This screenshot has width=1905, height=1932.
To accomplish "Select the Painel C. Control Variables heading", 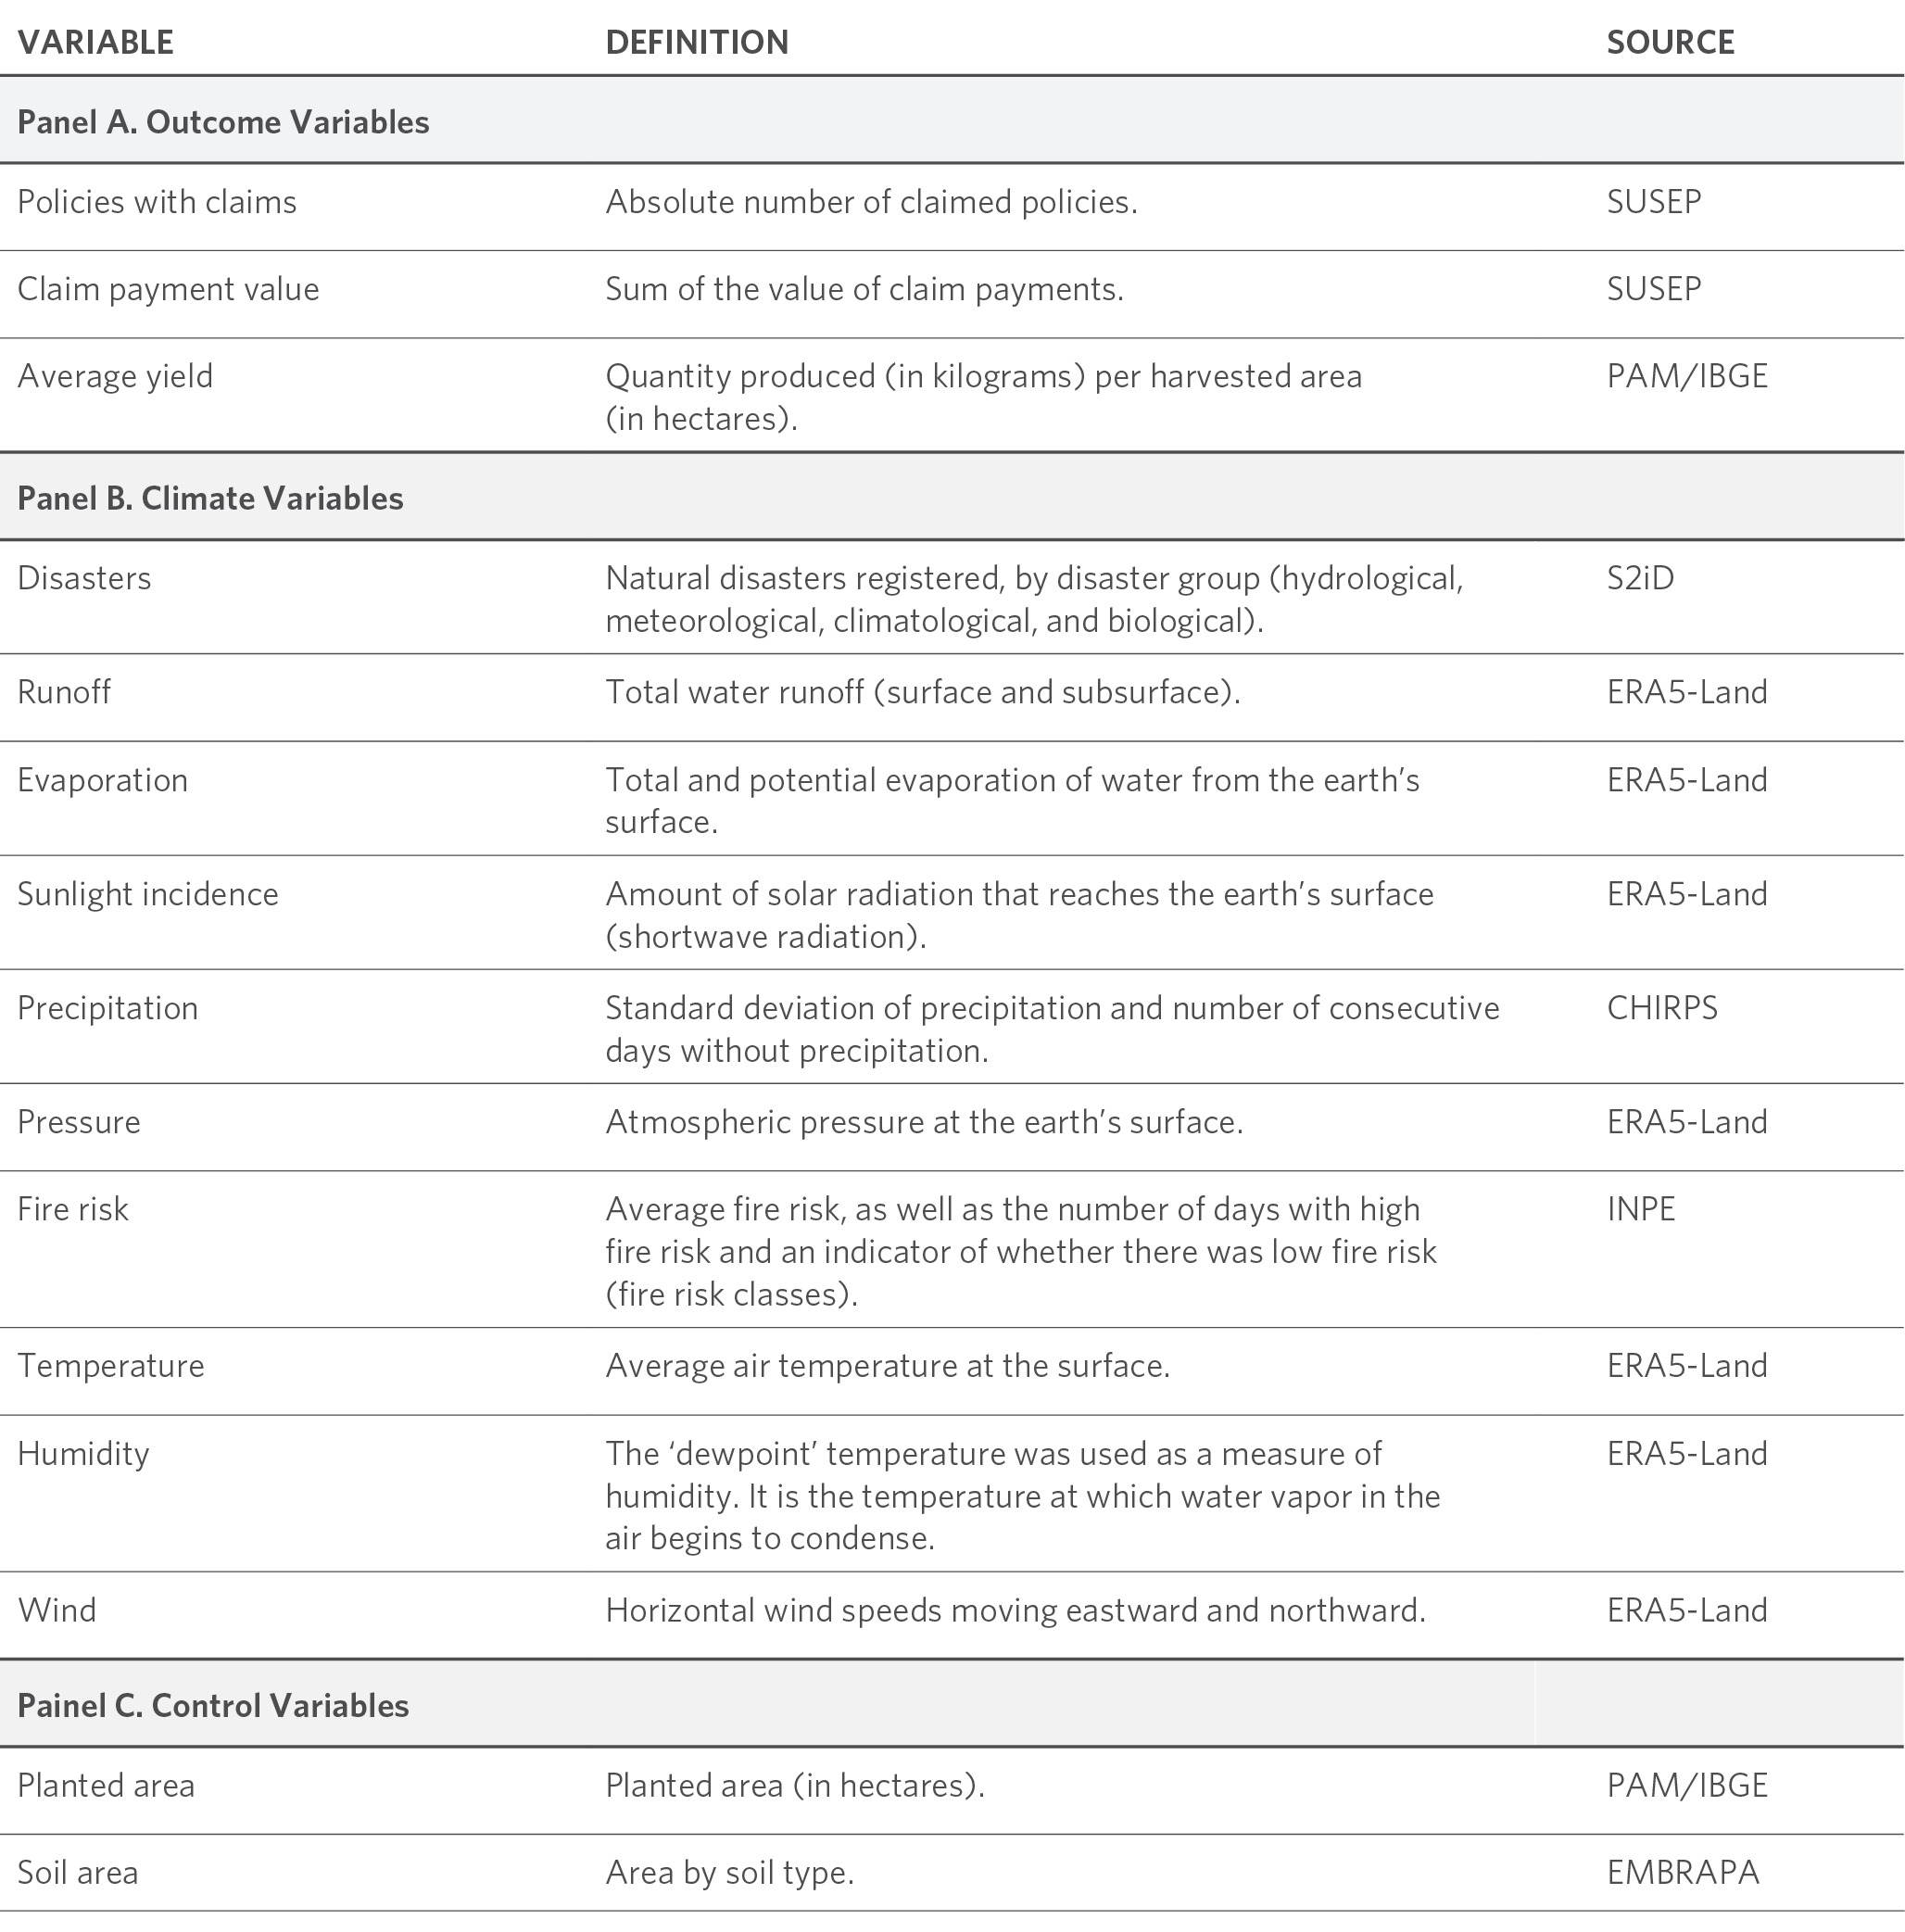I will tap(213, 1705).
